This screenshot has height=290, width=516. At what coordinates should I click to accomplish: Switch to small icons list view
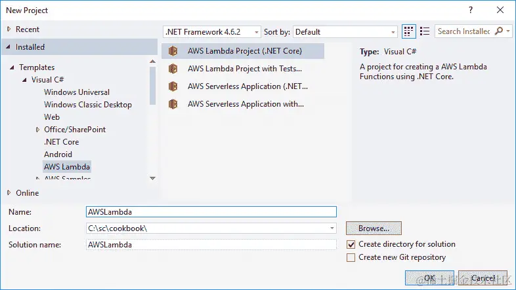click(425, 31)
